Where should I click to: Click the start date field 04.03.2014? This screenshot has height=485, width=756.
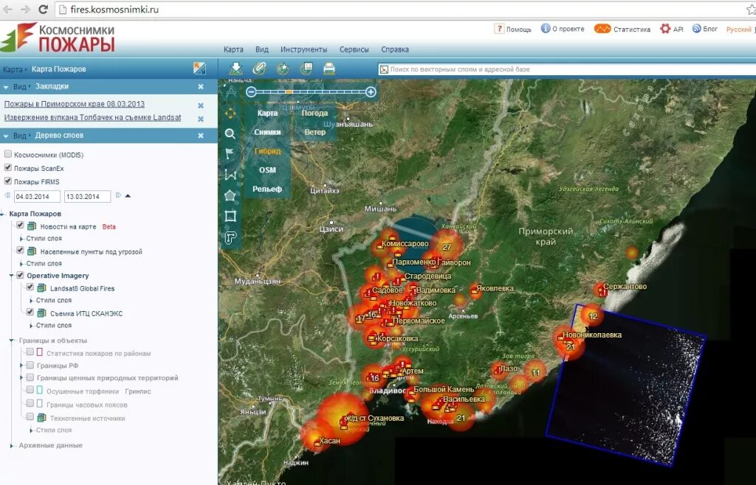(37, 196)
